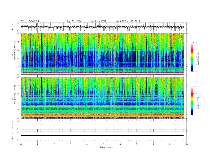Click the "ch.4(V)" axis label
The height and width of the screenshot is (162, 210).
pos(13,136)
